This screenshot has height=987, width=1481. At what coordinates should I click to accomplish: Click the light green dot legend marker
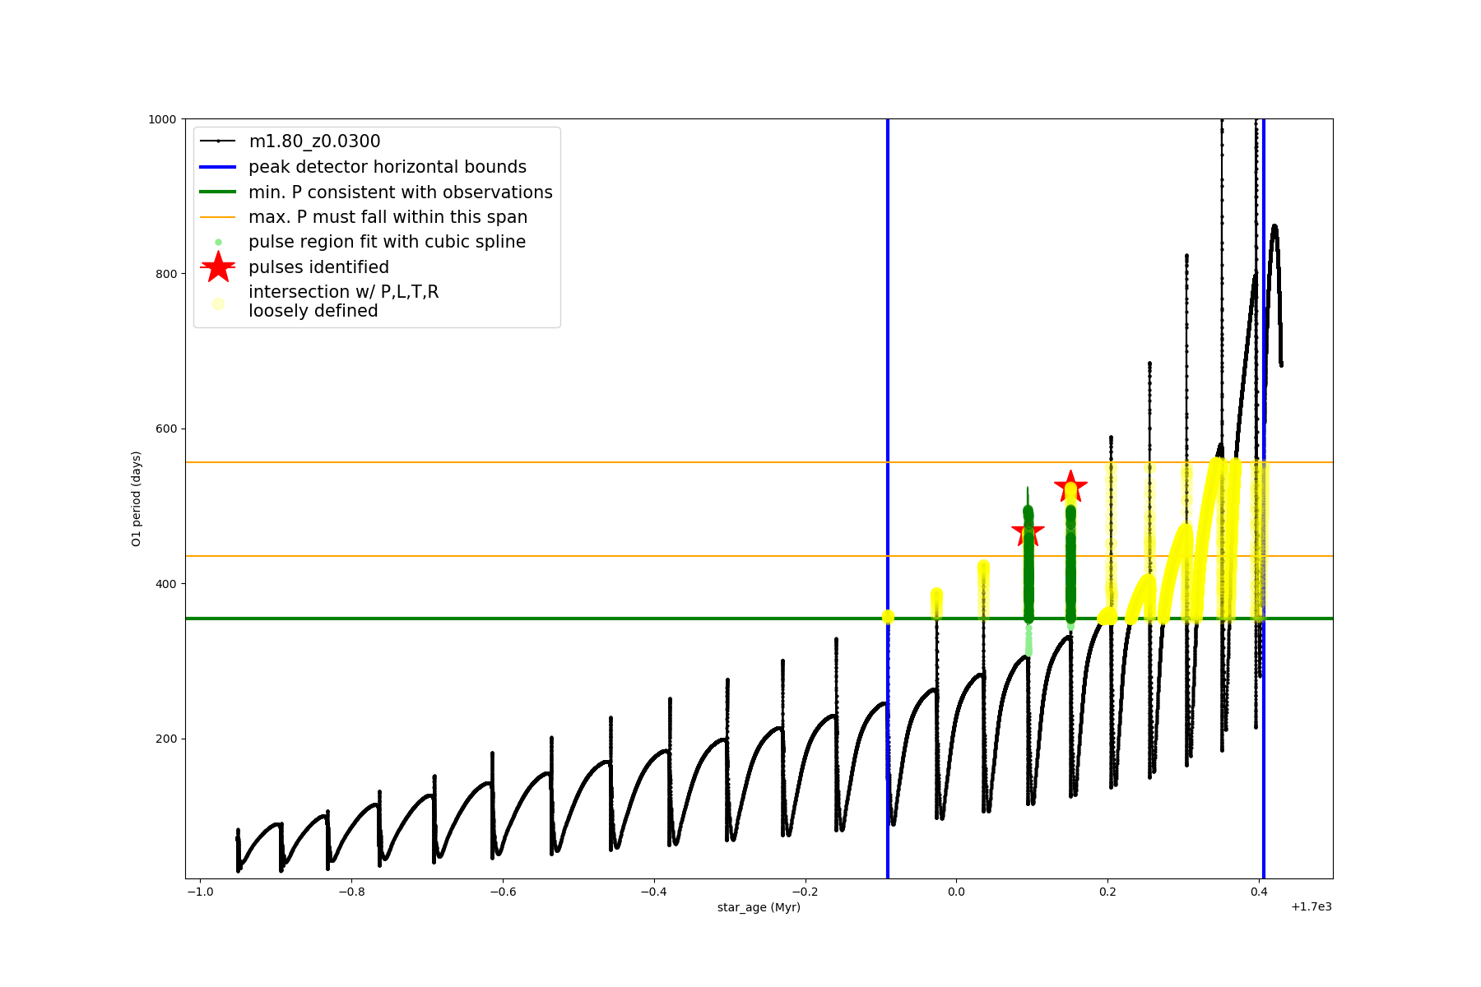coord(218,243)
